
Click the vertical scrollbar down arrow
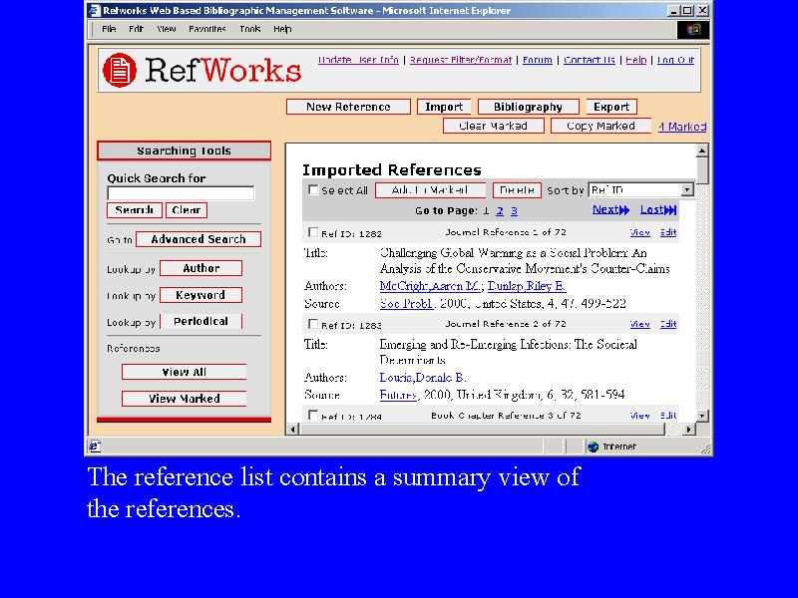point(702,416)
